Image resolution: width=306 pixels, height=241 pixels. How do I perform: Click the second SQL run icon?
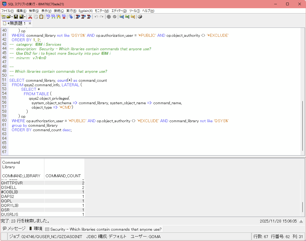click(x=53, y=17)
